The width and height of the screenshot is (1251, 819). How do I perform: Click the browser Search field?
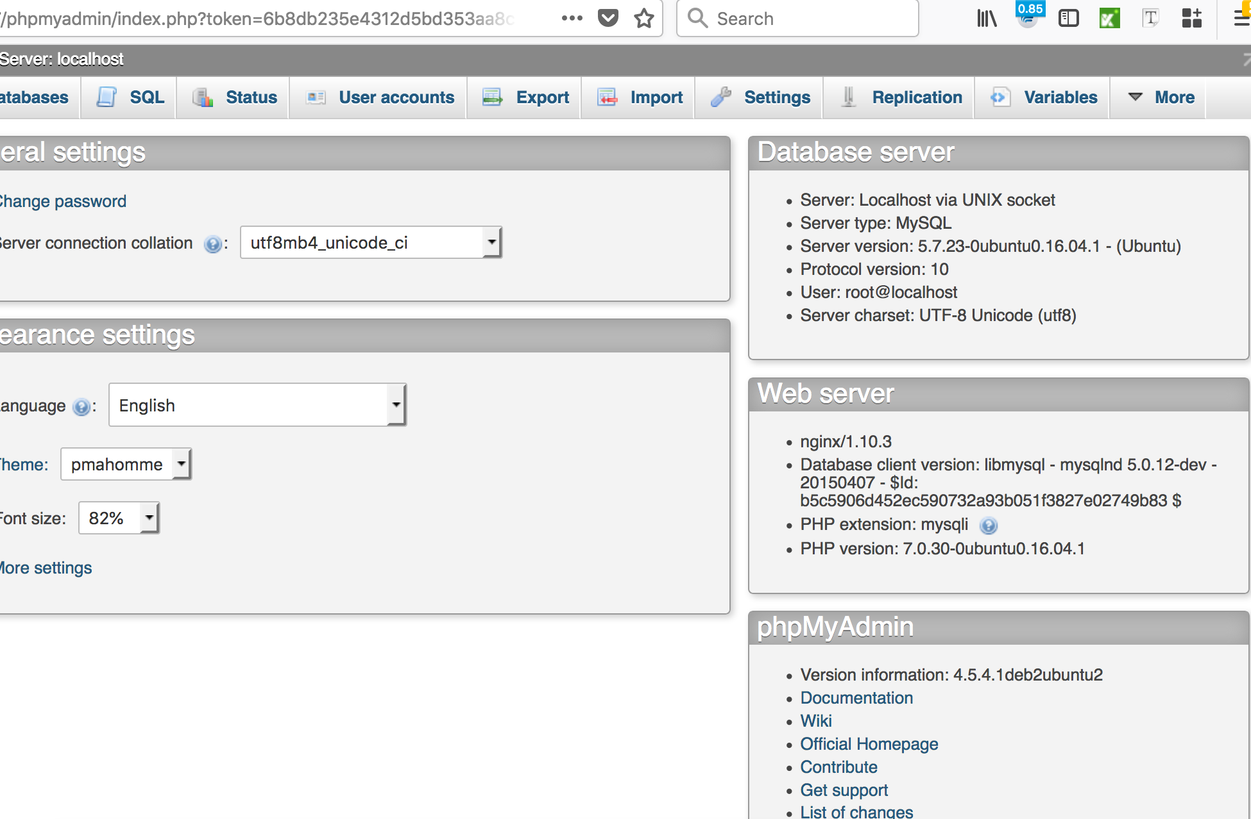pos(797,19)
